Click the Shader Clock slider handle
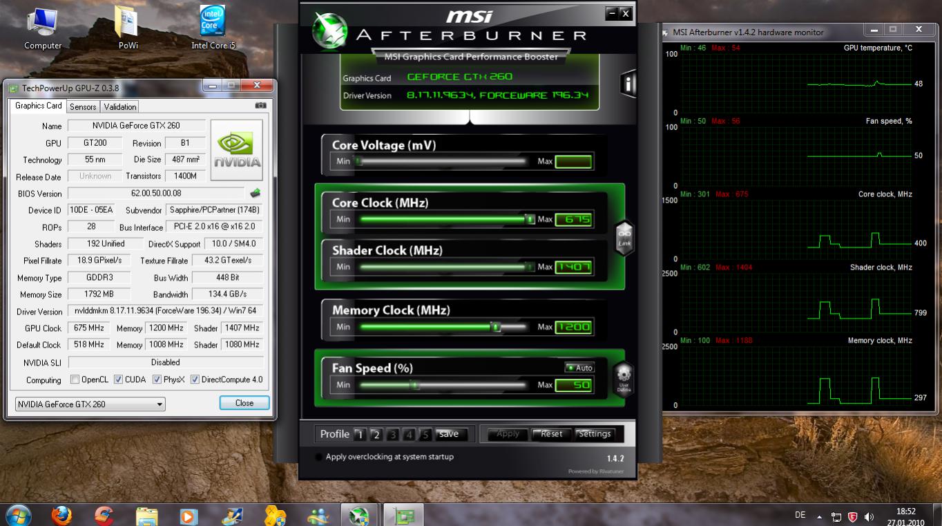This screenshot has width=942, height=526. (x=530, y=267)
